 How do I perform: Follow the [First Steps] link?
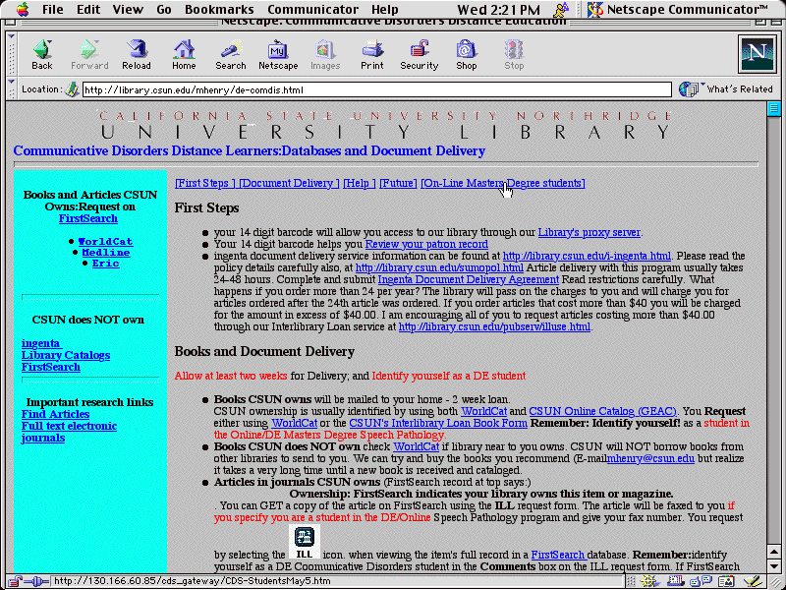pos(204,183)
